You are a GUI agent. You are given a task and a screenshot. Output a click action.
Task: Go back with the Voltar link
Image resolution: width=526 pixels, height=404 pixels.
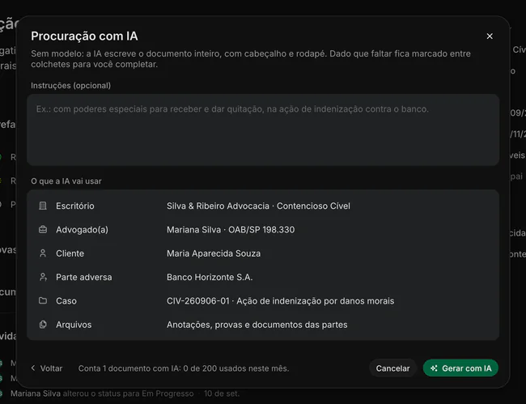click(x=47, y=368)
